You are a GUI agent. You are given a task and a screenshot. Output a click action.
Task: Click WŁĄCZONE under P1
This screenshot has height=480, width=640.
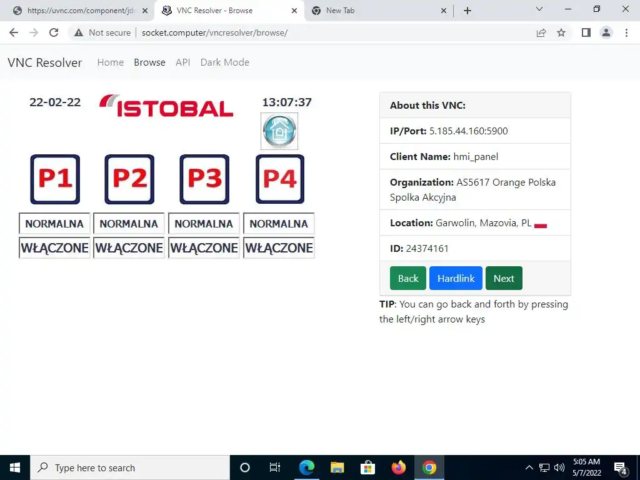[54, 247]
